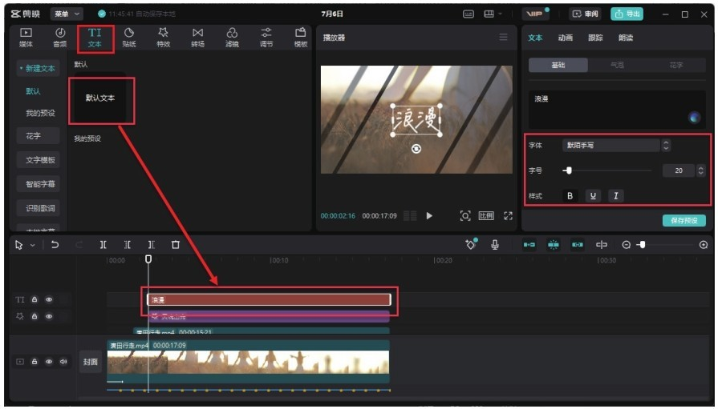
Task: Lock the text track
Action: click(x=34, y=300)
